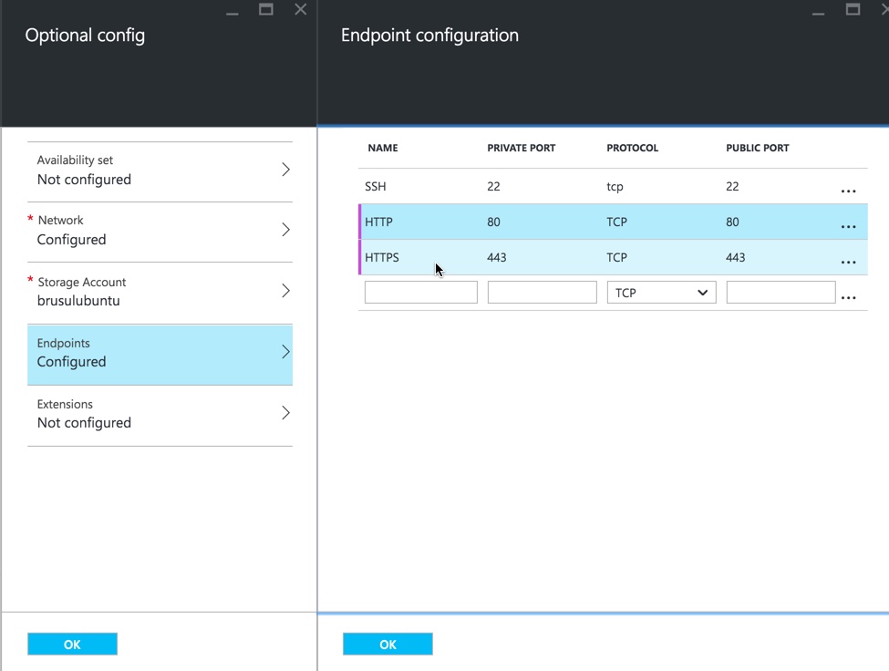The height and width of the screenshot is (671, 889).
Task: Focus the new private port field
Action: tap(542, 293)
